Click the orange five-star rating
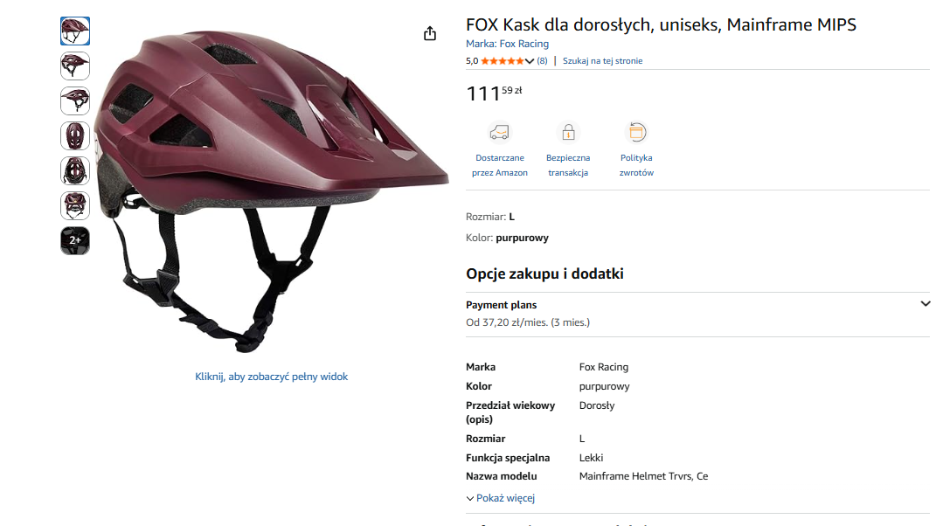The image size is (936, 526). click(x=501, y=61)
